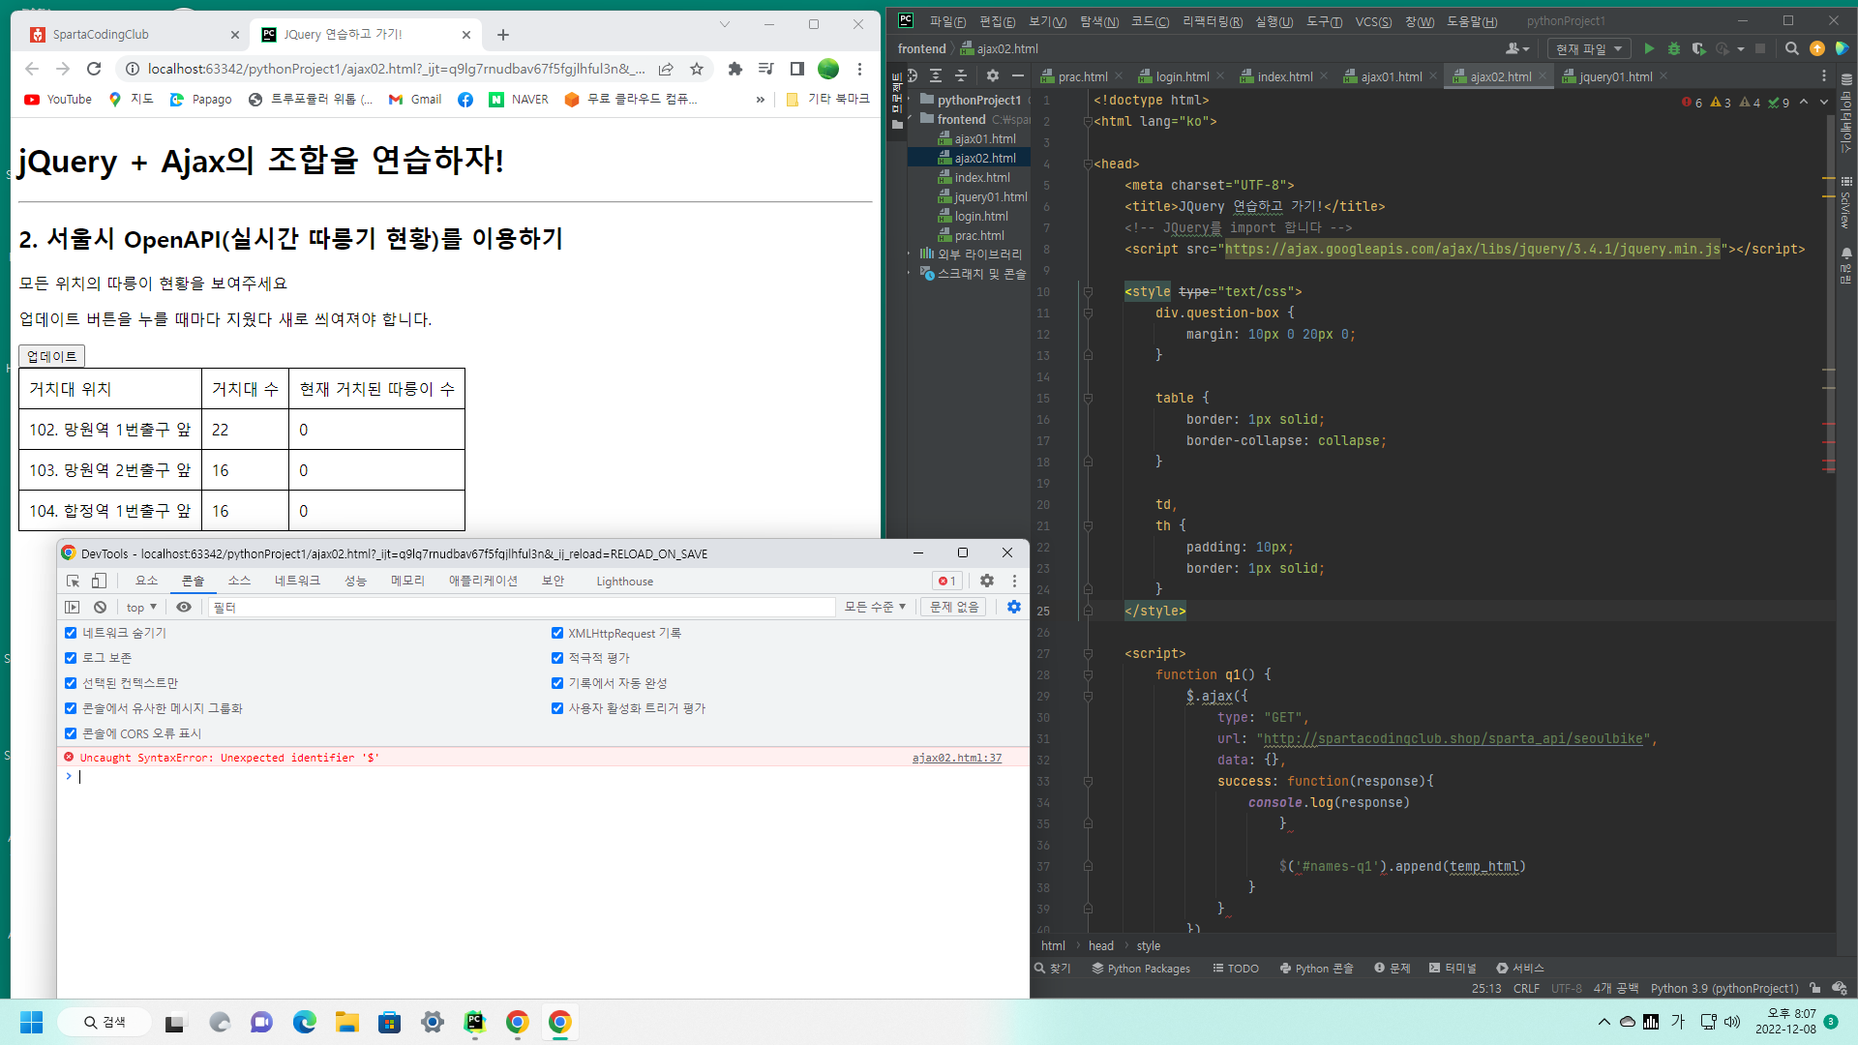Click the Chrome address bar URL

[396, 69]
